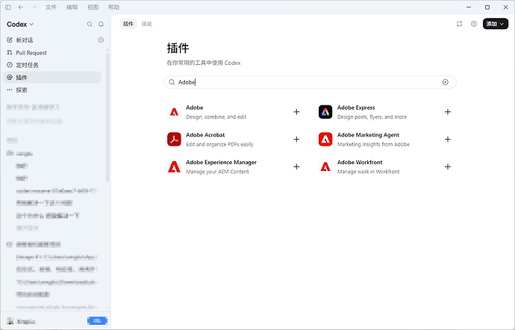
Task: Add the Adobe Marketing Agent plugin
Action: (x=448, y=140)
